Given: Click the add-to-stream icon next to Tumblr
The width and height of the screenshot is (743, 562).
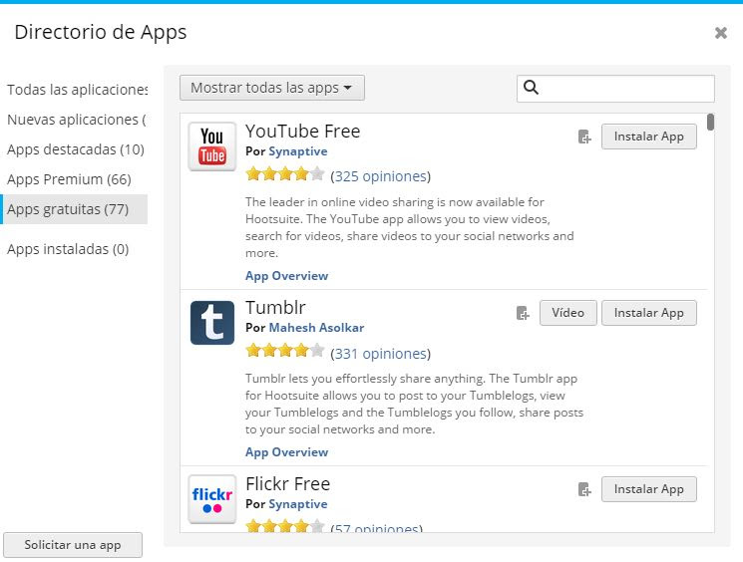Looking at the screenshot, I should coord(523,313).
